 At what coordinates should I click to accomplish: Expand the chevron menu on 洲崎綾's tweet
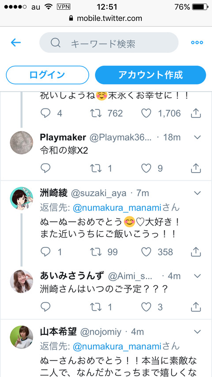click(197, 193)
